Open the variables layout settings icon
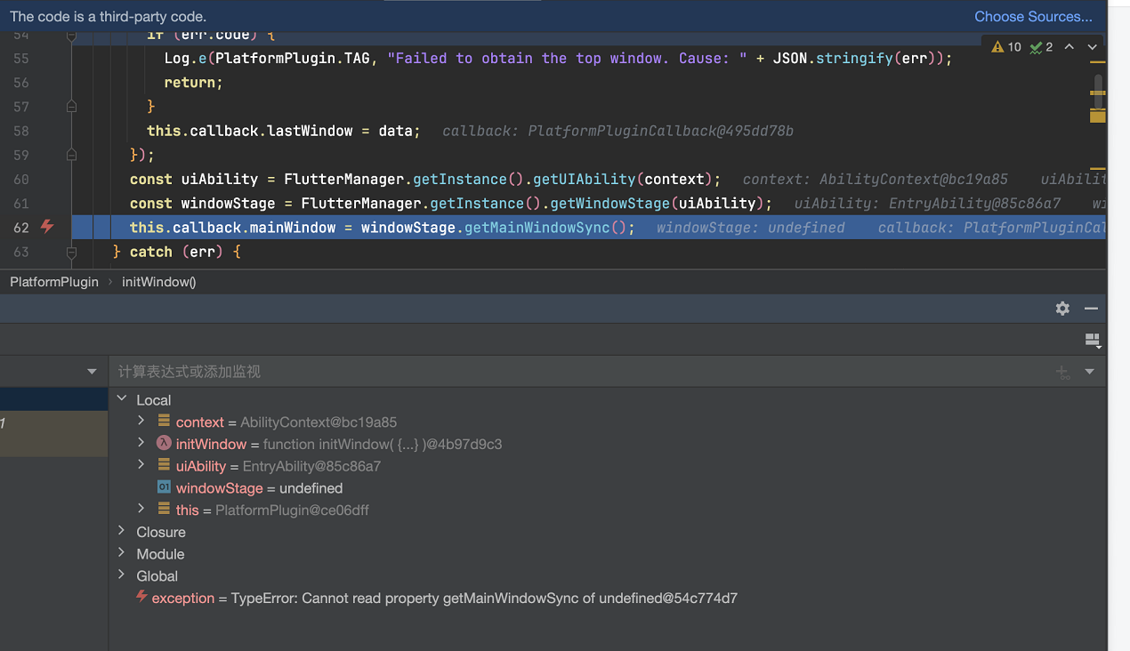The width and height of the screenshot is (1130, 651). coord(1093,341)
